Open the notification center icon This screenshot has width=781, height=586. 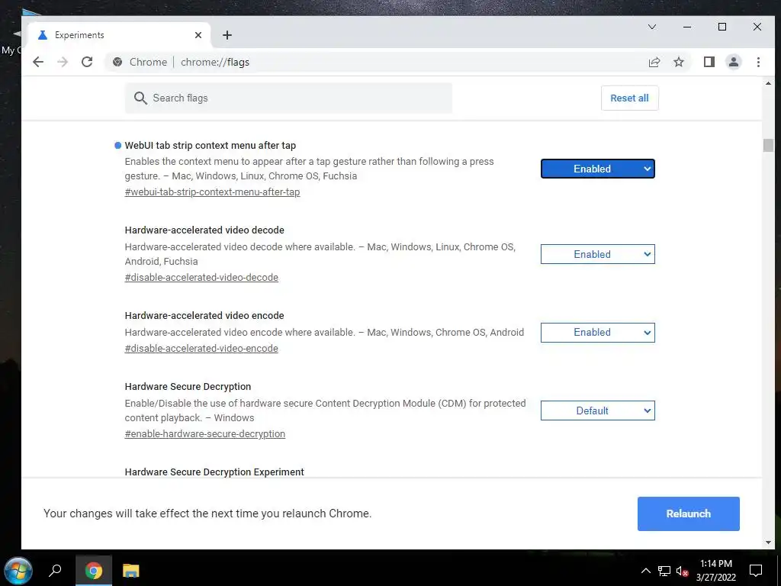756,571
